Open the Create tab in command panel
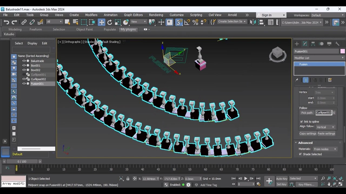This screenshot has height=194, width=346. (x=297, y=44)
